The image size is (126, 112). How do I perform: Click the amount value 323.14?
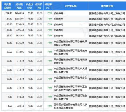pyautogui.click(x=20, y=106)
